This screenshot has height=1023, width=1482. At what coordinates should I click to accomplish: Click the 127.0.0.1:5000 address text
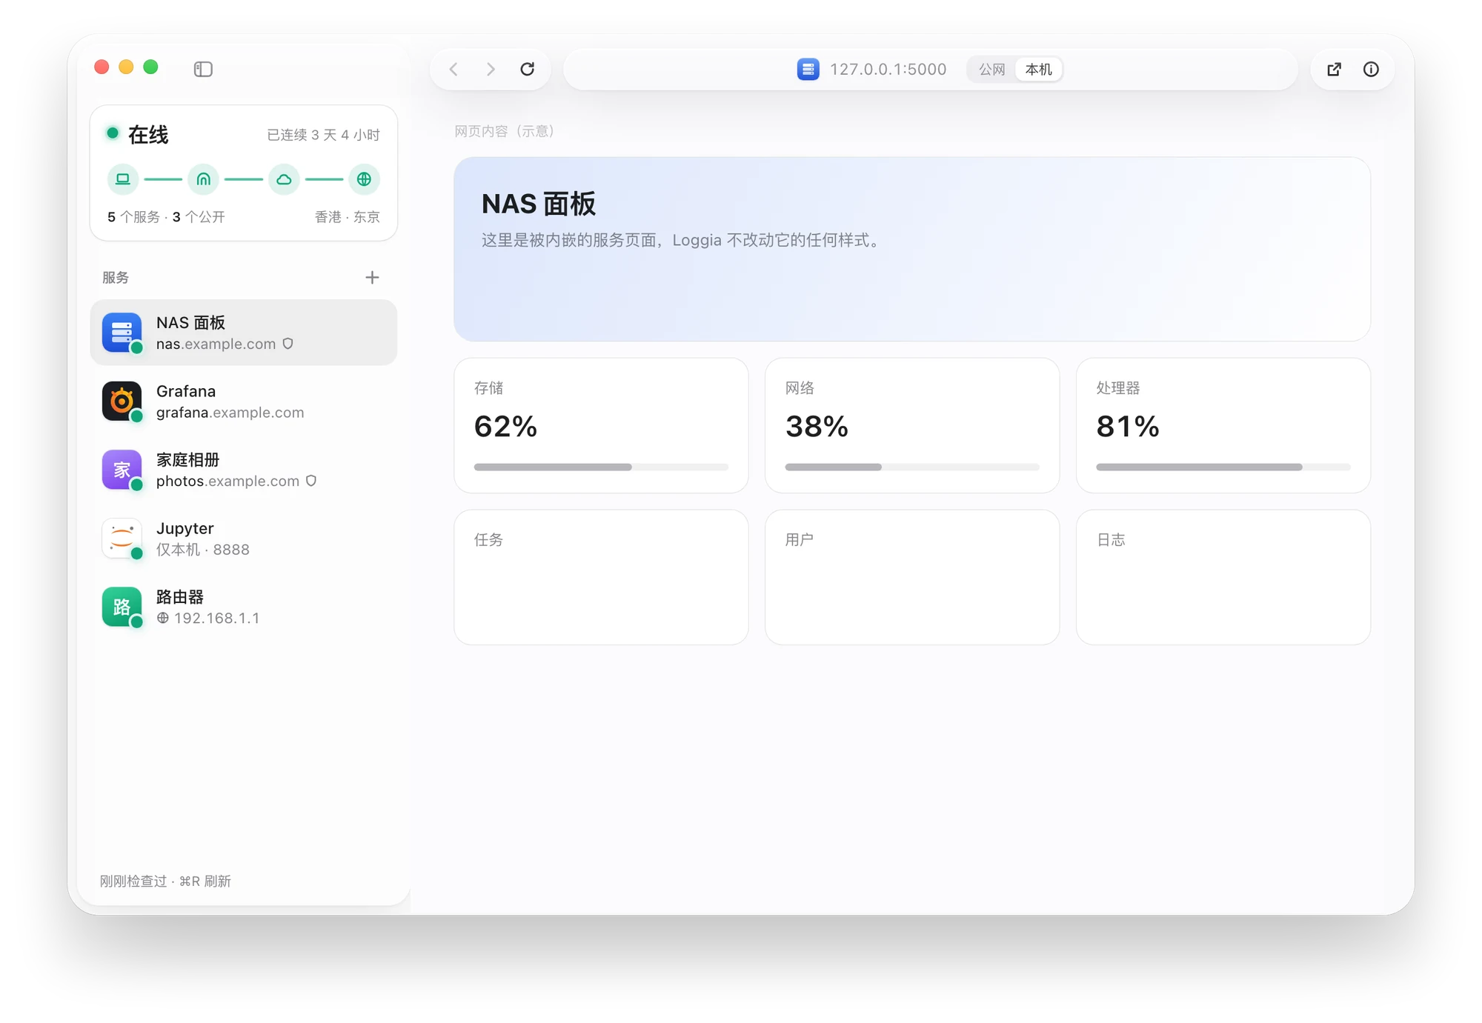coord(888,69)
